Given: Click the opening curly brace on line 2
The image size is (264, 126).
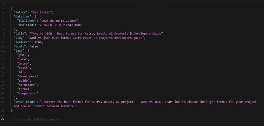Looking at the screenshot, I should [11, 8].
